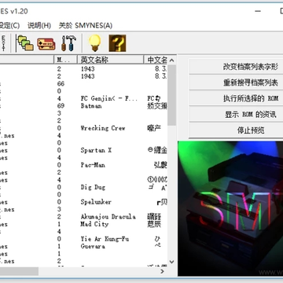The image size is (283, 283).
Task: Click the 显示 ROM 的资讯 button
Action: tap(236, 114)
